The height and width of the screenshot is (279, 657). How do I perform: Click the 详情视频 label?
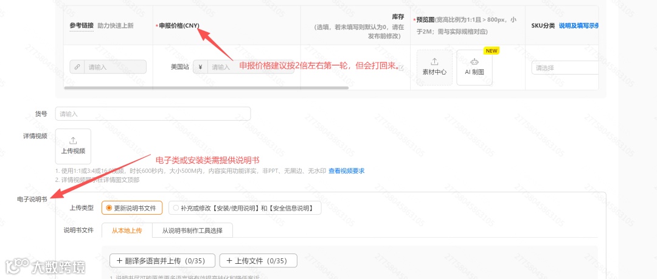click(x=35, y=136)
